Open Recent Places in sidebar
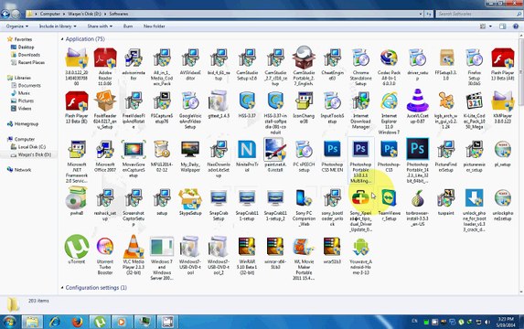This screenshot has width=524, height=329. (x=31, y=62)
